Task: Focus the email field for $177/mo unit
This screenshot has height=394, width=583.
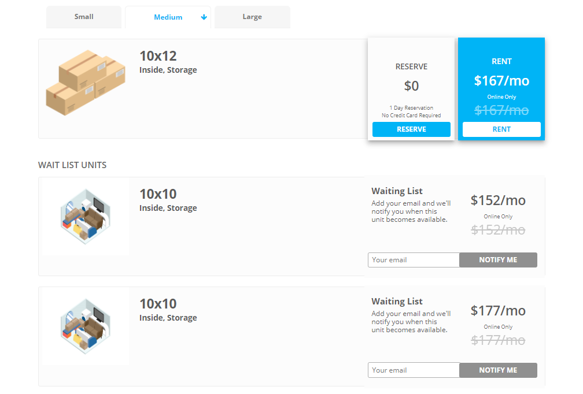Action: coord(414,370)
